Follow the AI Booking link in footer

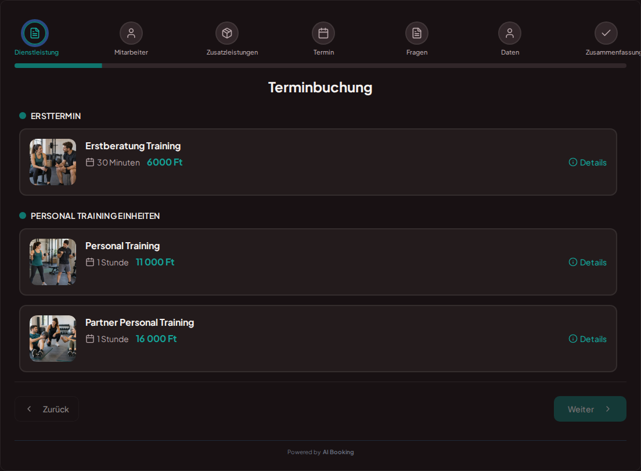(338, 452)
